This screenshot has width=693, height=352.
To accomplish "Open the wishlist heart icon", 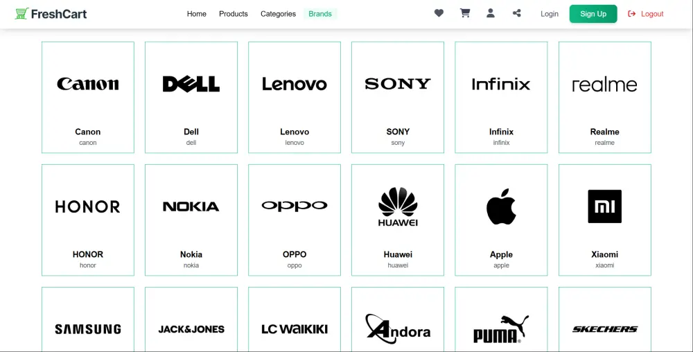I will click(x=439, y=13).
